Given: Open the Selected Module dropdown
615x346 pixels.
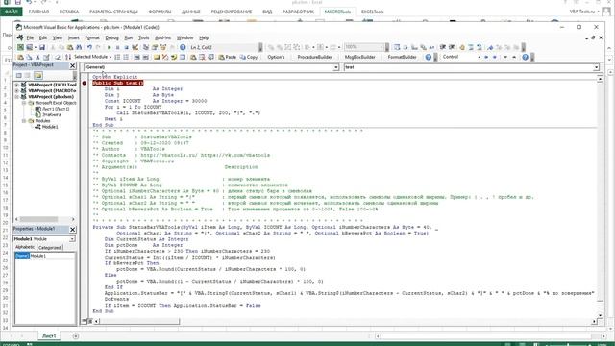Looking at the screenshot, I should coord(93,57).
